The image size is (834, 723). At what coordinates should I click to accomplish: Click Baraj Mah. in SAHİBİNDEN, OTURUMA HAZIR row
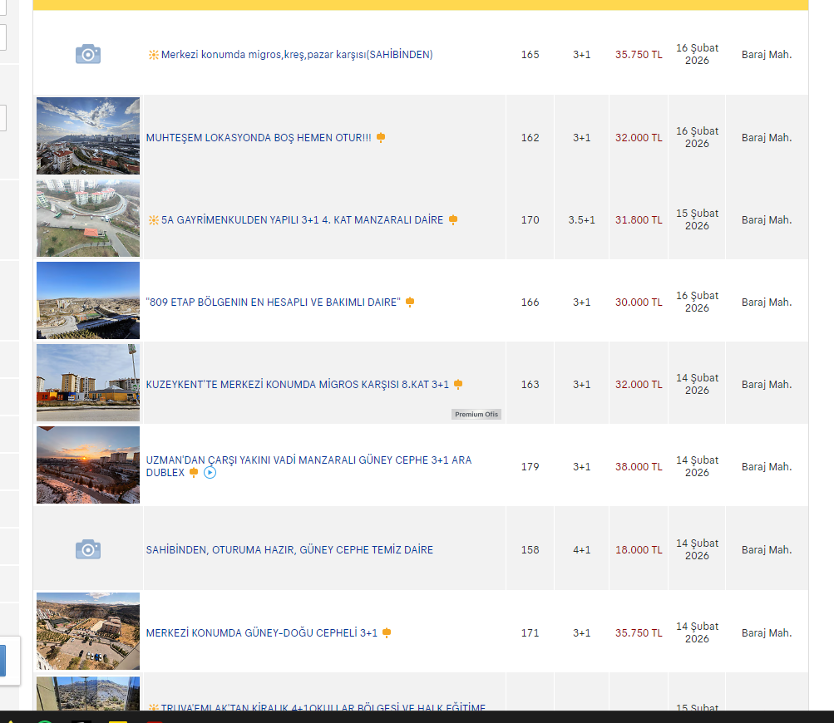tap(767, 549)
